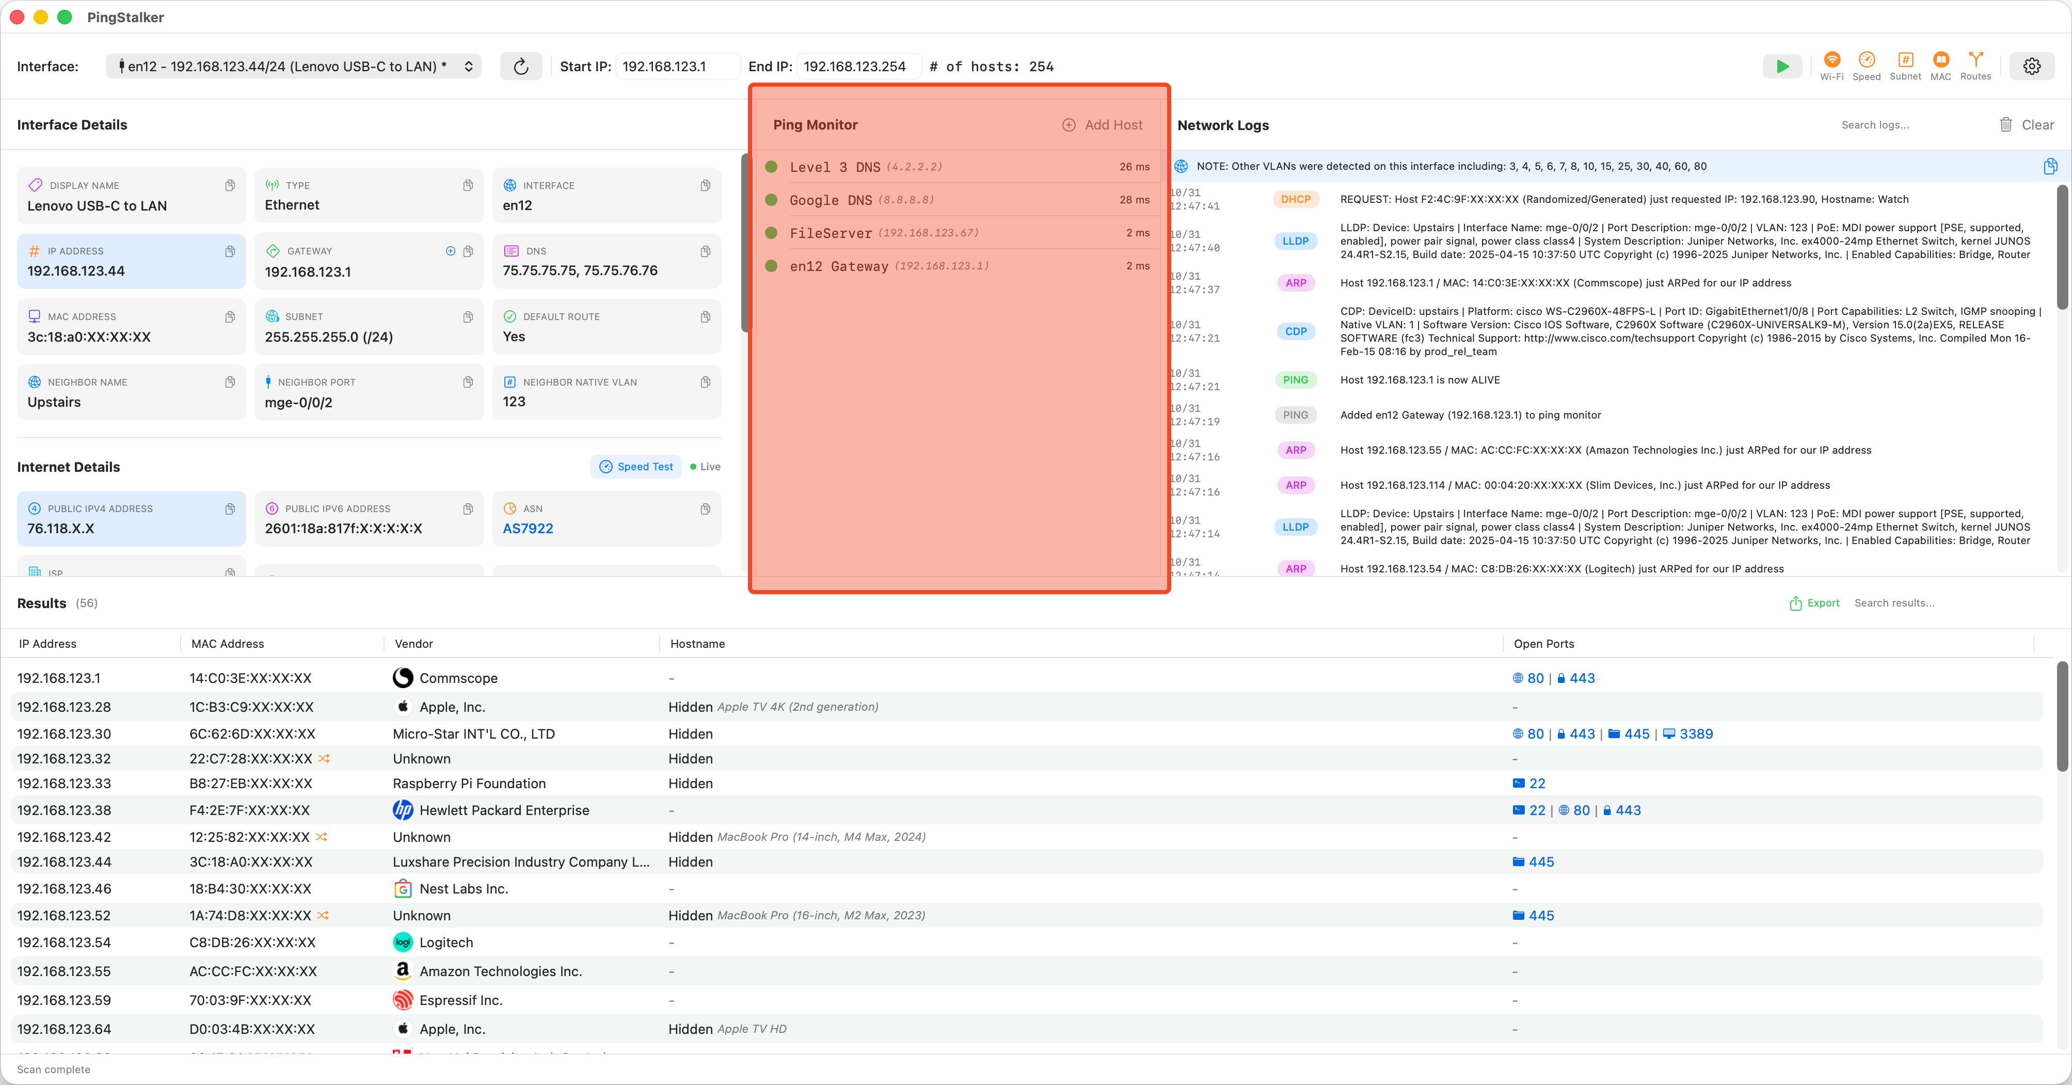Open the AS7922 ASN link
Image resolution: width=2072 pixels, height=1085 pixels.
(x=528, y=529)
